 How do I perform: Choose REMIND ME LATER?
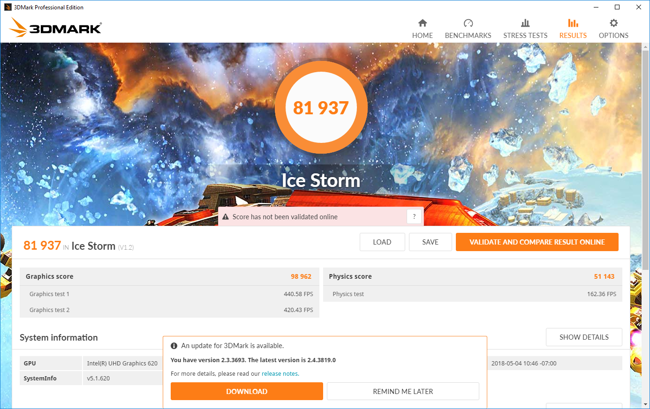tap(403, 391)
